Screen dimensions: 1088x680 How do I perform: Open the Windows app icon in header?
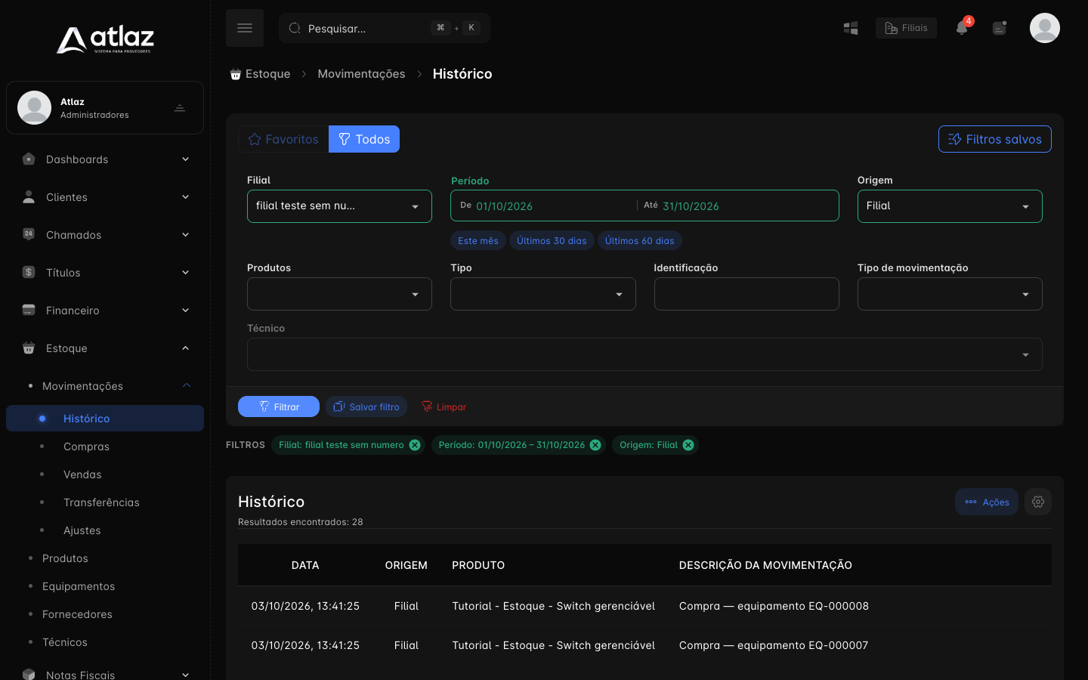click(851, 28)
